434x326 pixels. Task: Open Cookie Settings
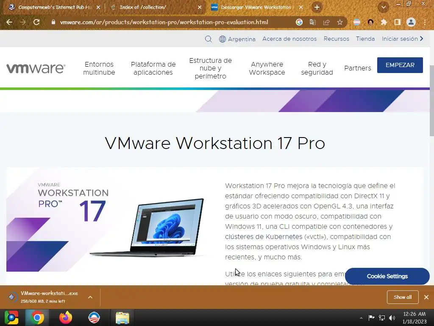[387, 276]
